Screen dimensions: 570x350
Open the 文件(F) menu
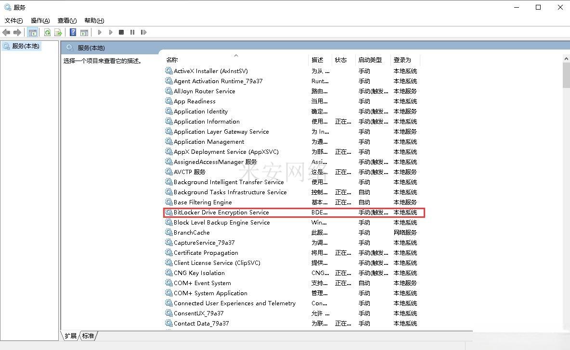tap(14, 20)
